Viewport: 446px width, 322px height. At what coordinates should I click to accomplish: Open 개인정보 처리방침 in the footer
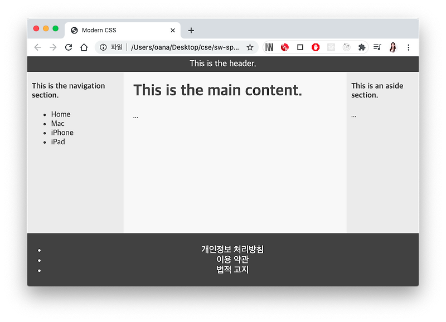[x=232, y=250]
